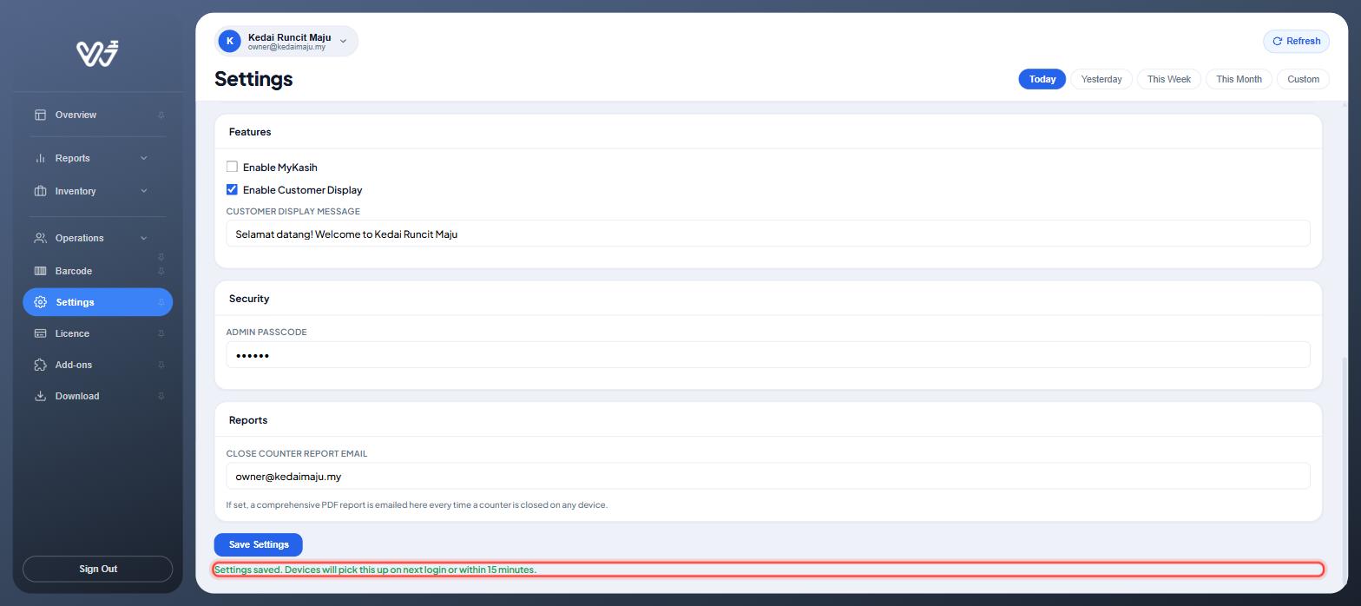This screenshot has height=606, width=1361.
Task: Click the WJ logo in the sidebar
Action: coord(97,53)
